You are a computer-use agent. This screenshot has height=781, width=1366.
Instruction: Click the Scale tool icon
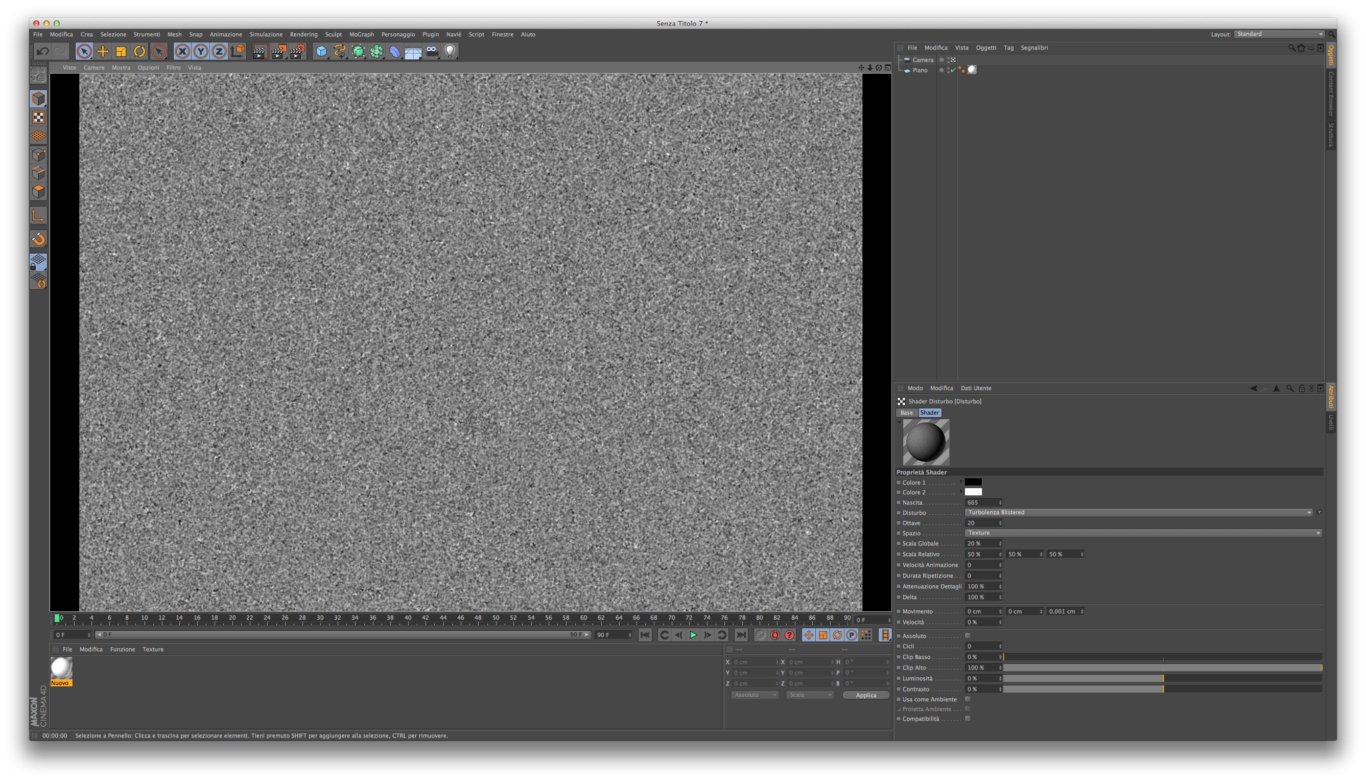coord(121,52)
